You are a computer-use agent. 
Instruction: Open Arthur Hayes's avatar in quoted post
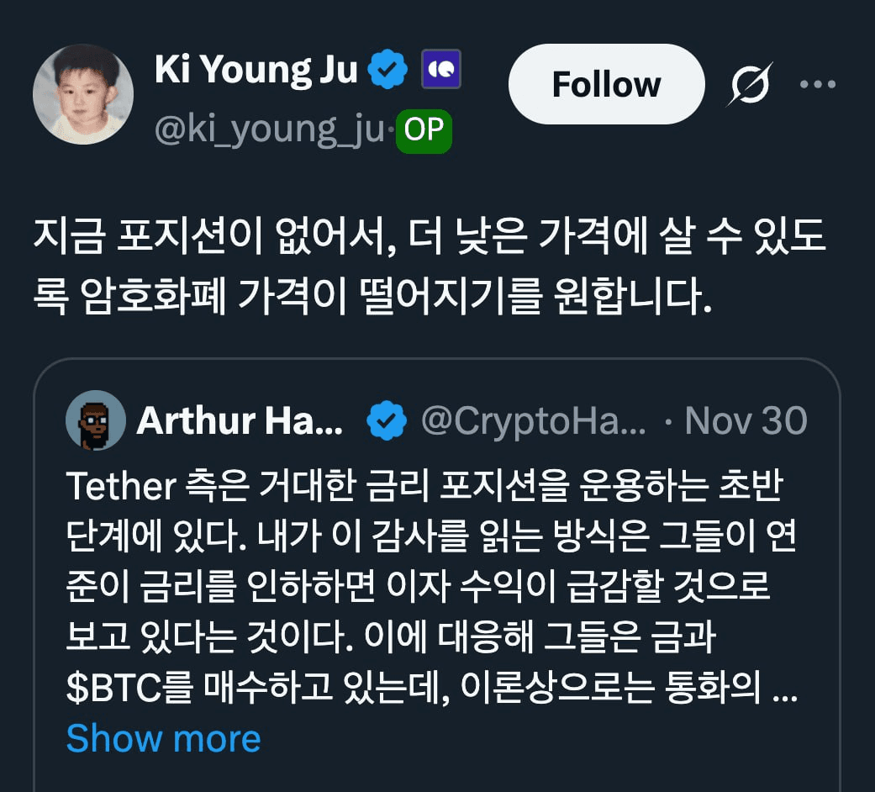click(x=95, y=420)
